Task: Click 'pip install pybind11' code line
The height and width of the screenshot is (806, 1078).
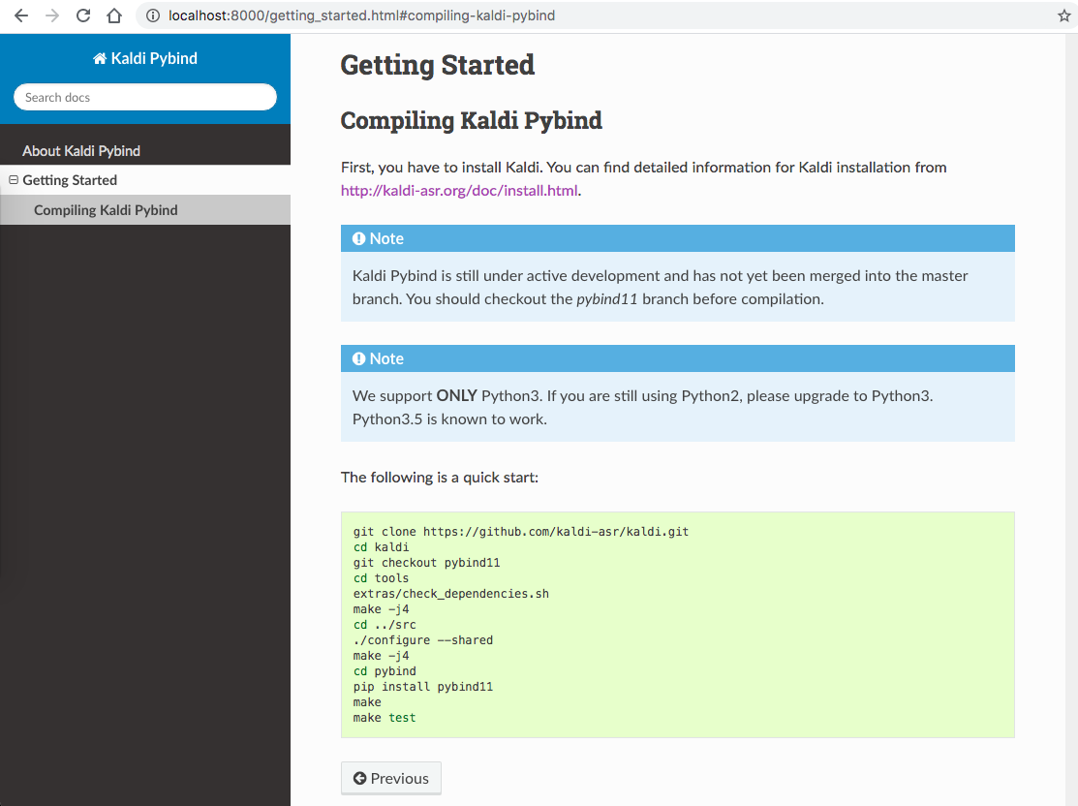Action: [423, 686]
